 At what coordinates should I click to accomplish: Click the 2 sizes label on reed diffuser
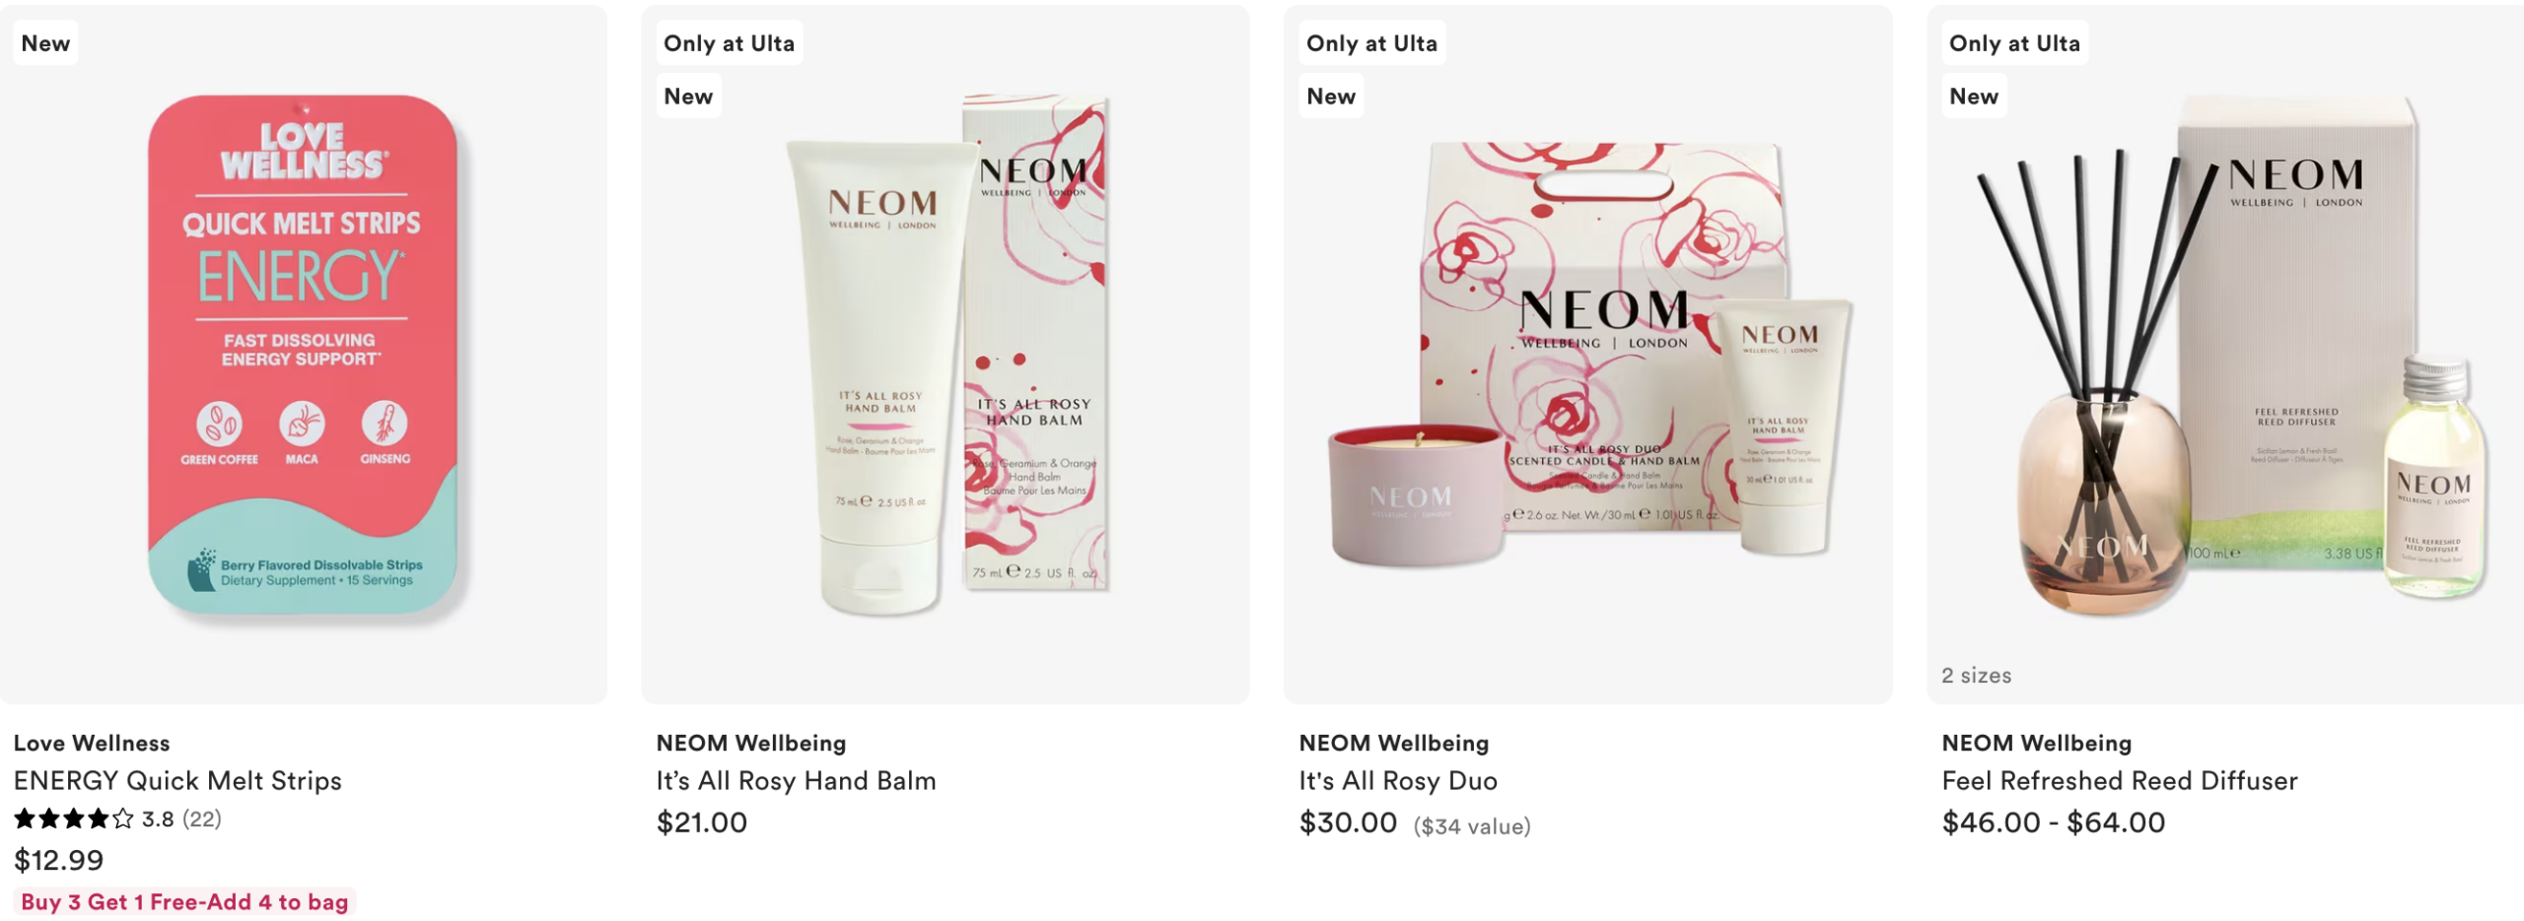coord(1976,676)
